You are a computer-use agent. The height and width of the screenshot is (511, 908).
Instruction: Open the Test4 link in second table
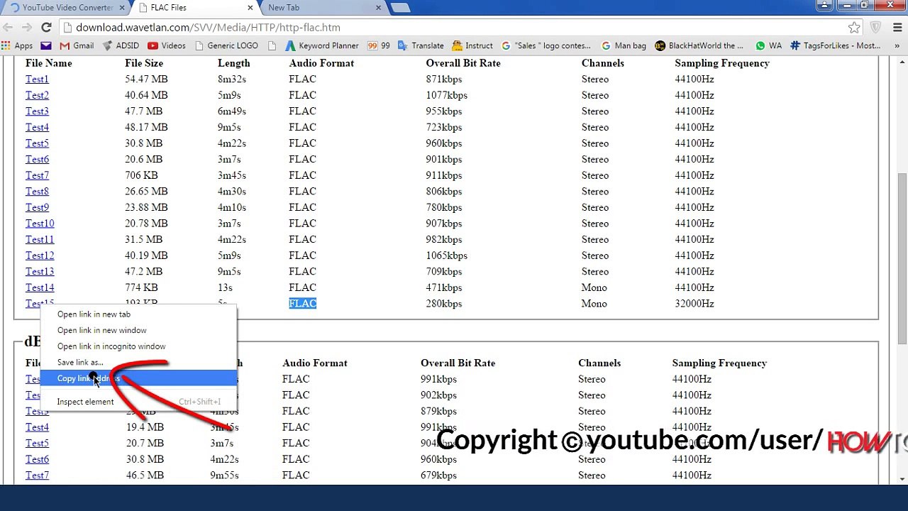click(37, 427)
